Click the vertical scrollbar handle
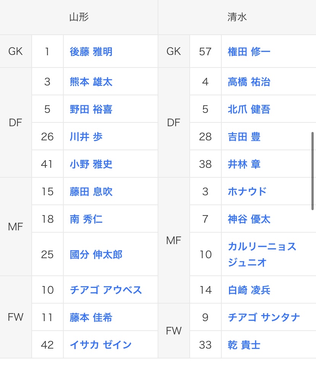This screenshot has width=316, height=365. 313,171
